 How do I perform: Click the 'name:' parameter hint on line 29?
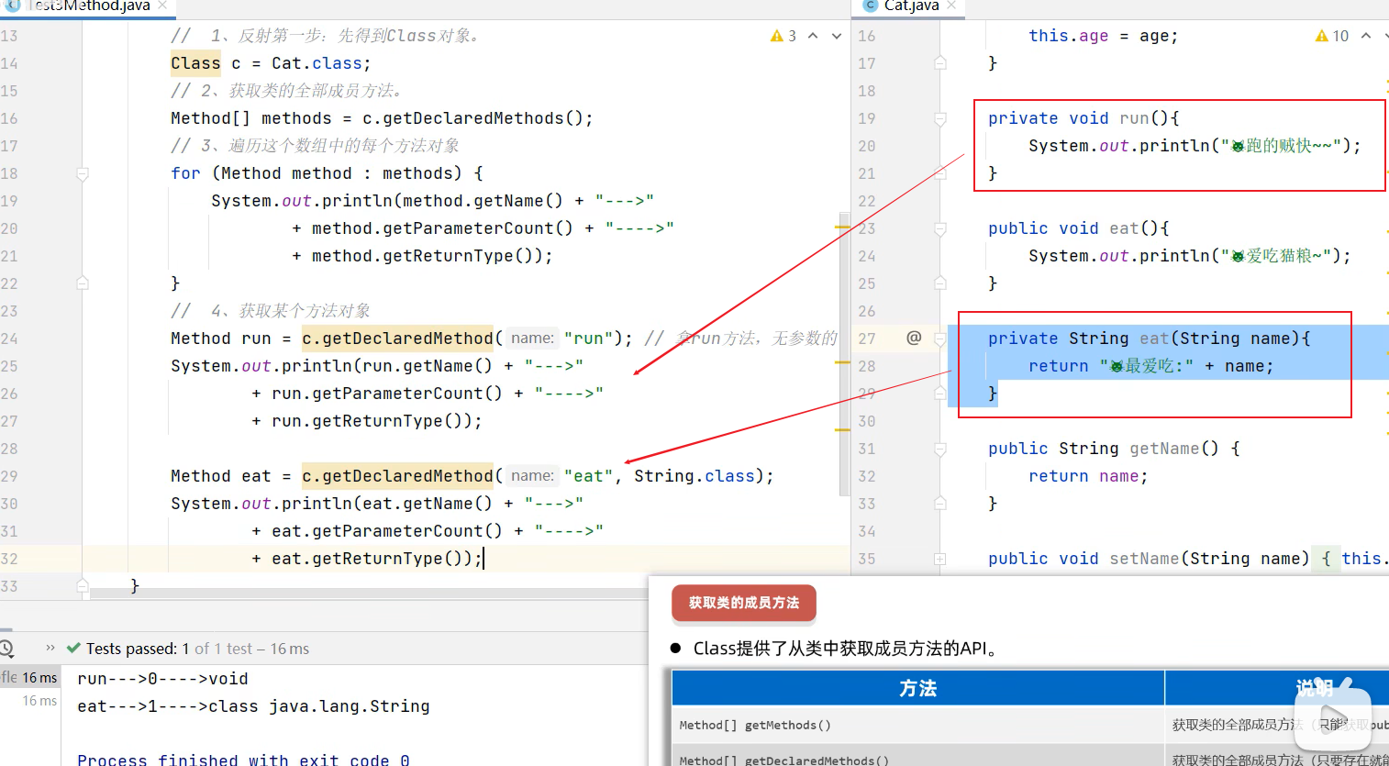[532, 476]
